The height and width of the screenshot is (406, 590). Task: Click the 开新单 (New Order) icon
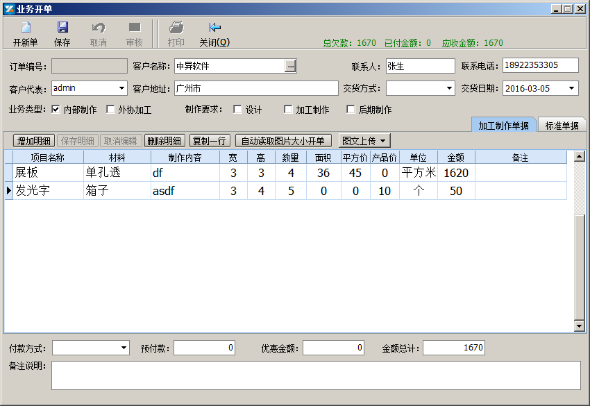coord(26,33)
